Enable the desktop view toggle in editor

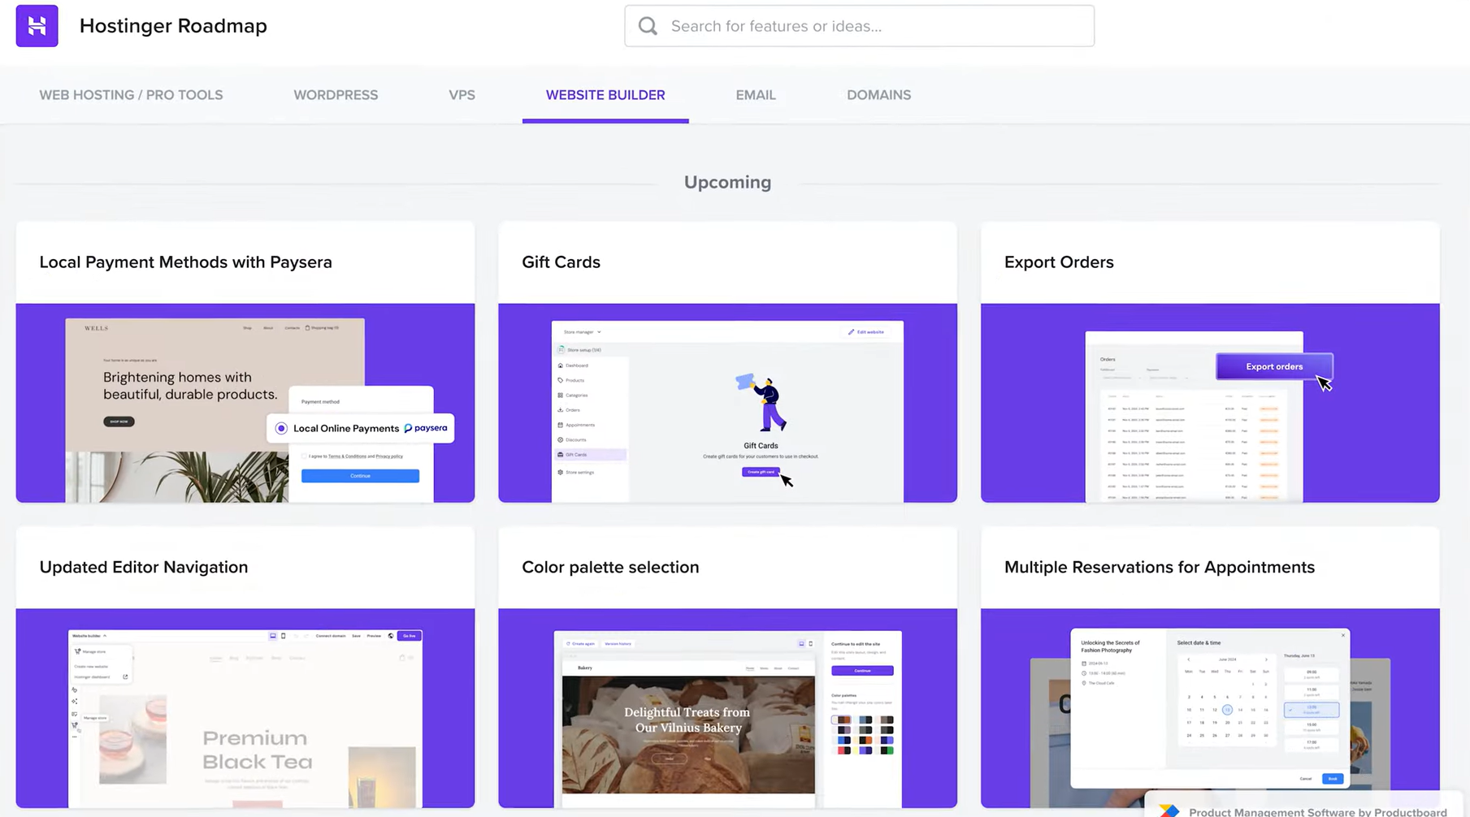pyautogui.click(x=273, y=636)
